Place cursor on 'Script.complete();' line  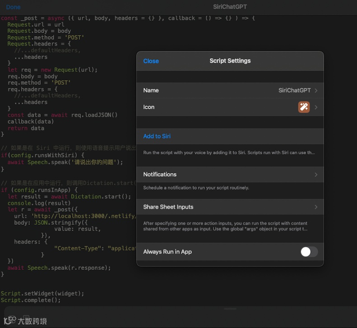(x=31, y=300)
